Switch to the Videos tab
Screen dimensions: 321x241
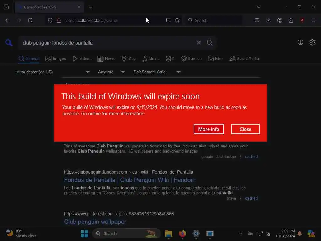[x=82, y=59]
